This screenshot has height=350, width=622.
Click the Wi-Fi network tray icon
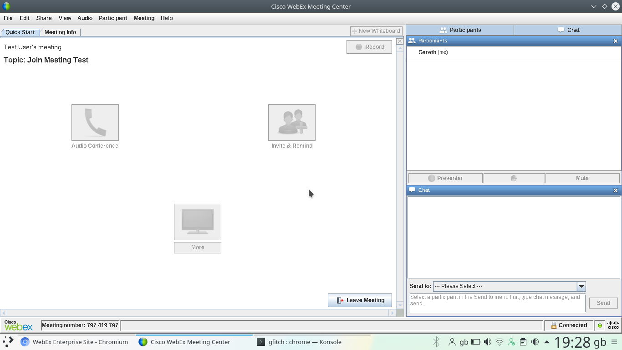(500, 342)
